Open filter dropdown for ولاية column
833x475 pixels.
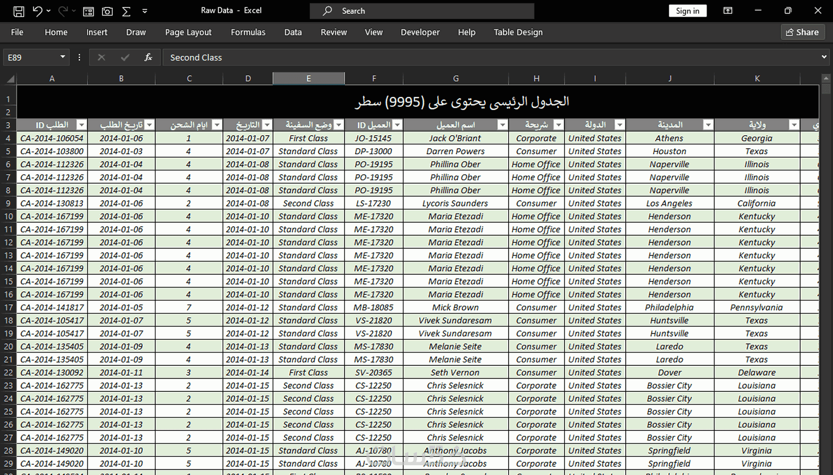(x=794, y=125)
